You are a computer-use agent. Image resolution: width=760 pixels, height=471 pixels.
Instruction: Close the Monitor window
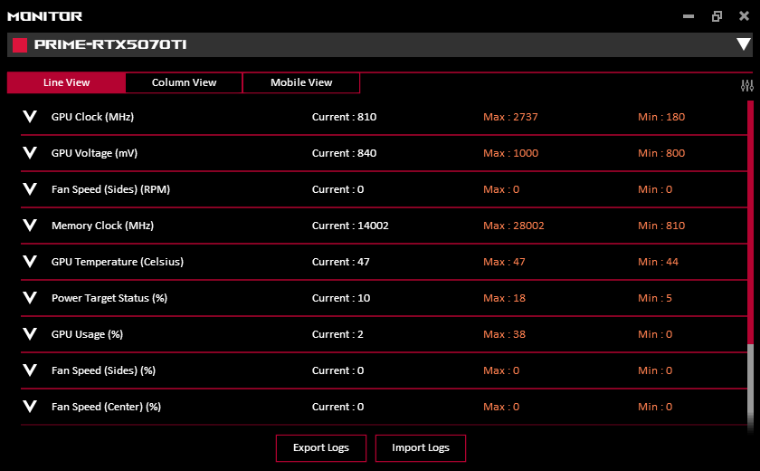tap(744, 16)
